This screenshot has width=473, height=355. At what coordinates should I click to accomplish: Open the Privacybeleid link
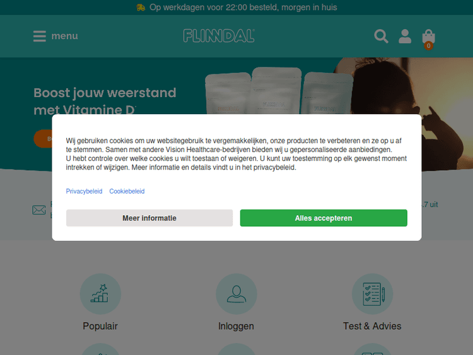tap(84, 191)
